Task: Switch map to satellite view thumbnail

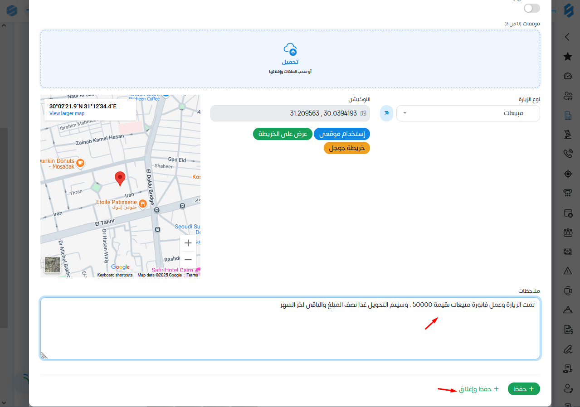Action: tap(53, 264)
